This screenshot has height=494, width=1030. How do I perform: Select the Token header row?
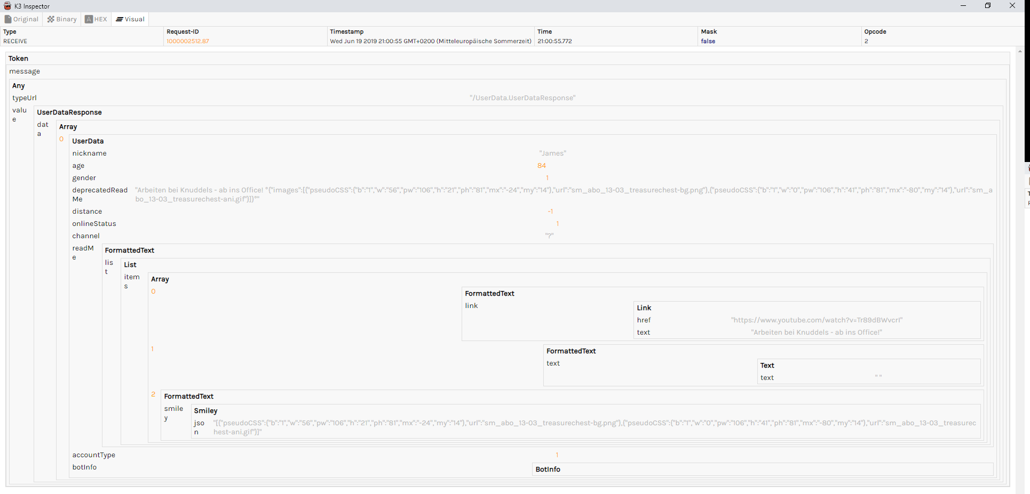pos(19,59)
